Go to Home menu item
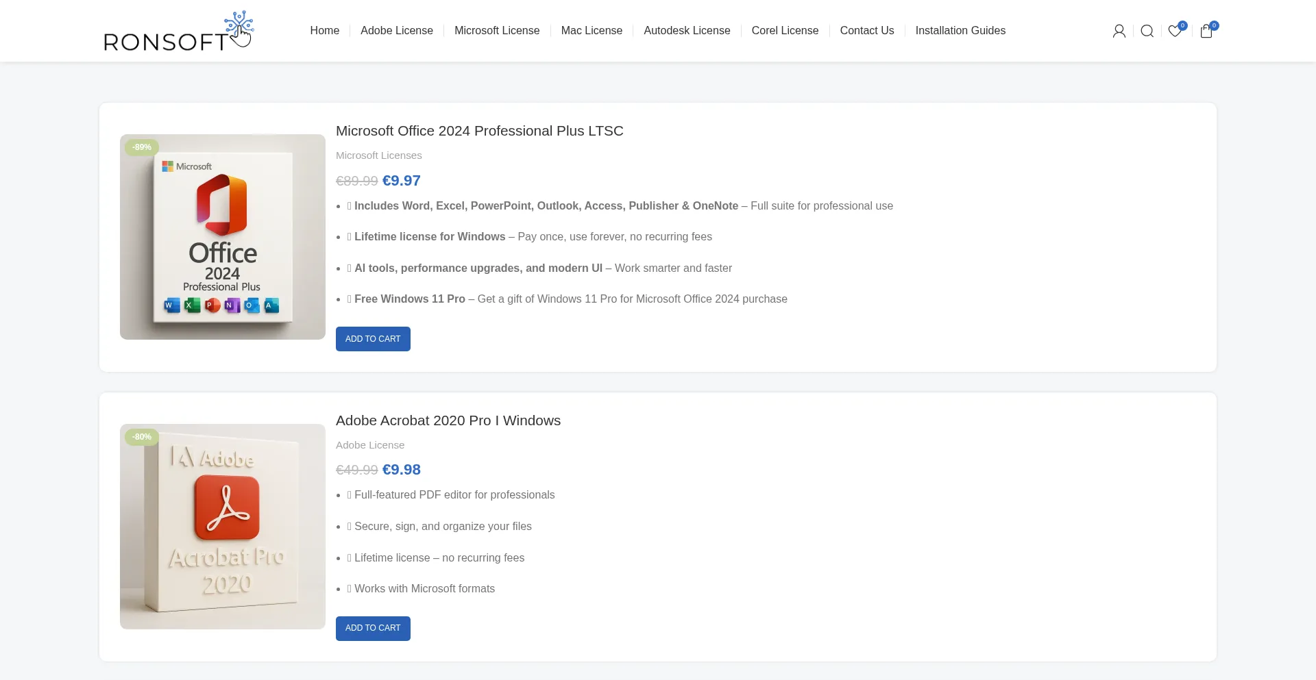This screenshot has height=680, width=1316. [x=325, y=30]
